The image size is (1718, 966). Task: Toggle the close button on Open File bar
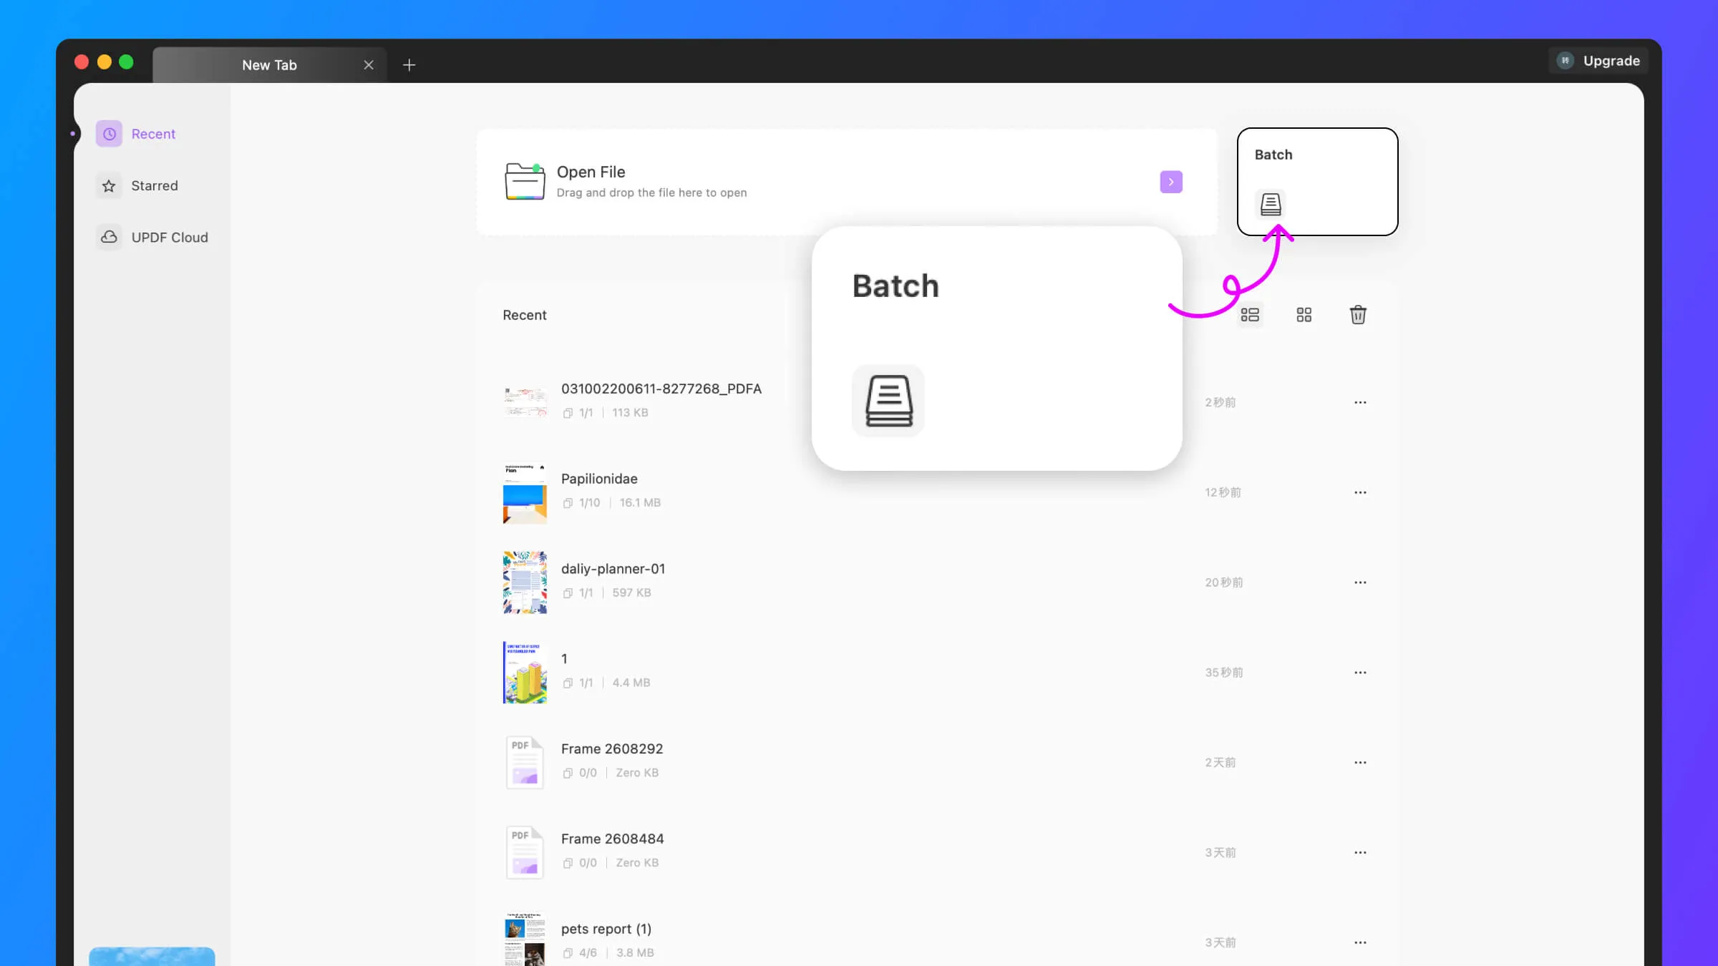[x=1172, y=182]
